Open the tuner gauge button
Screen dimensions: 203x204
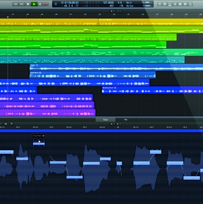(180, 4)
